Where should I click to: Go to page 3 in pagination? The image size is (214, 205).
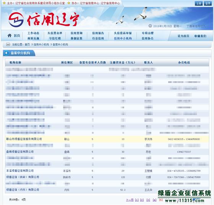[148, 200]
